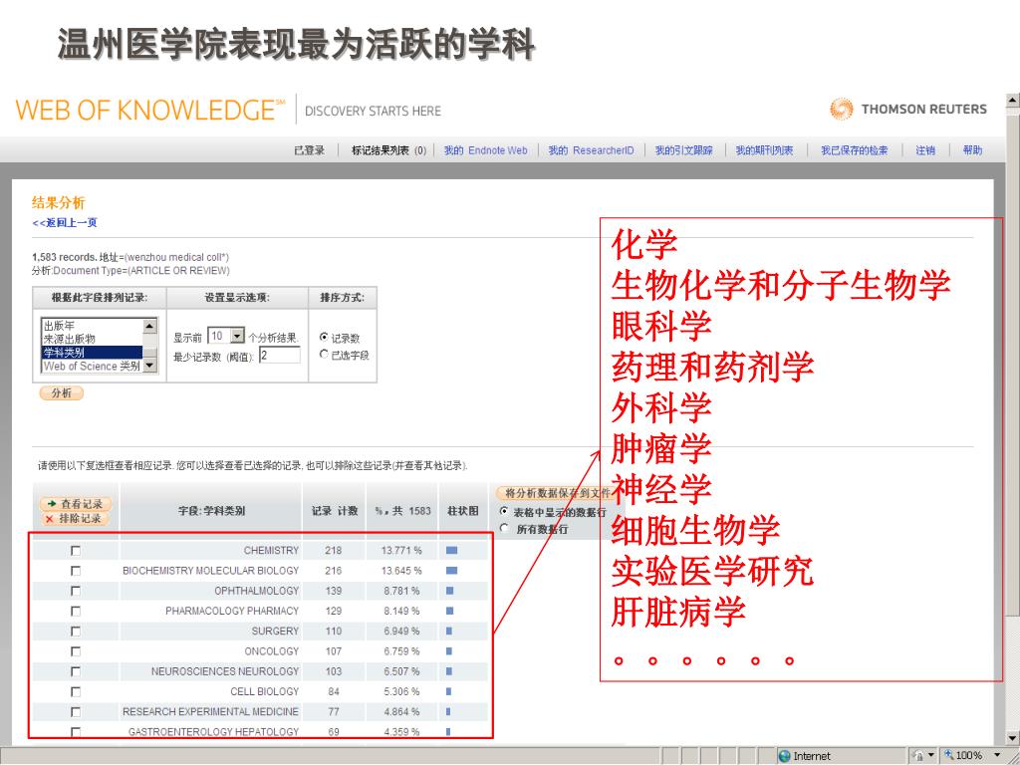Click the 记录 计数 column header
This screenshot has width=1020, height=765.
[x=335, y=511]
